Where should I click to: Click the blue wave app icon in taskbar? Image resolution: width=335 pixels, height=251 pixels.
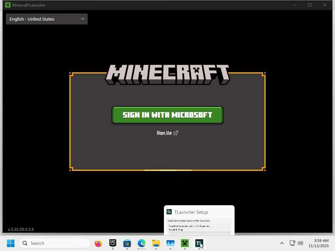pyautogui.click(x=170, y=243)
